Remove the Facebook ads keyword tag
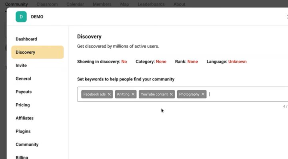 pos(109,94)
